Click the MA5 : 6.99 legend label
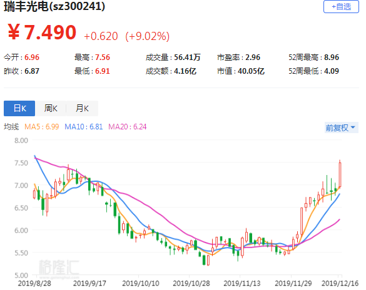366x290 pixels. (41, 127)
